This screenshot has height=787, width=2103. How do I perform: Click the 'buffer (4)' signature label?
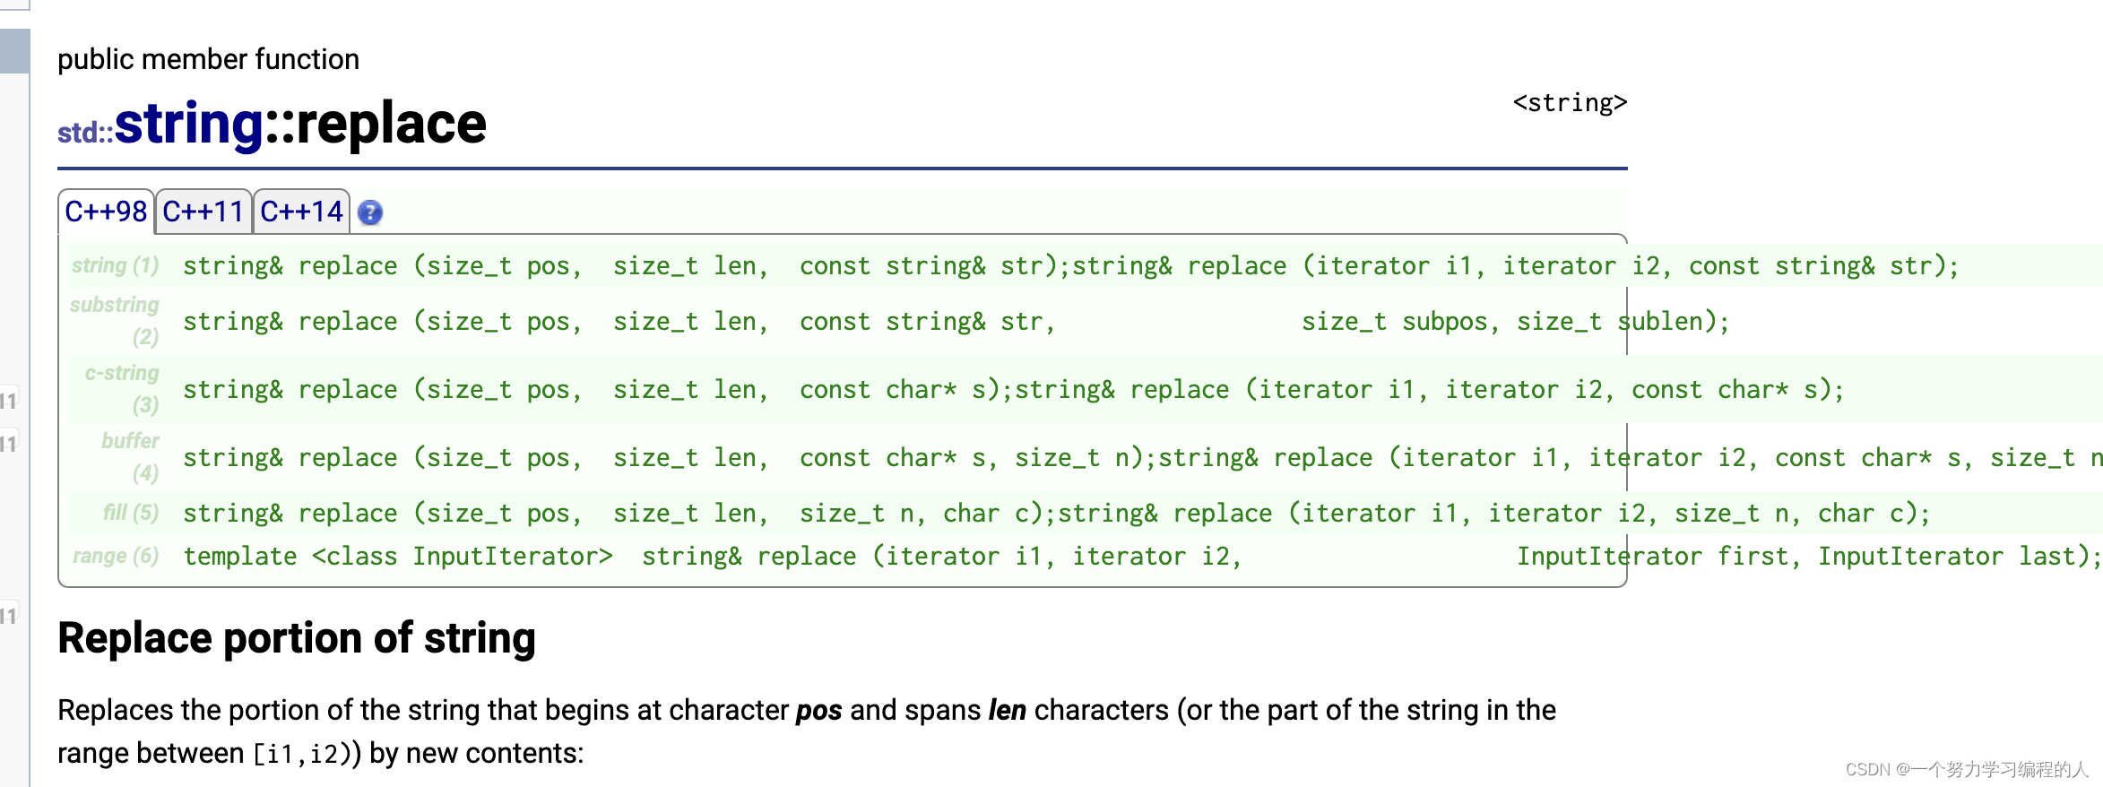131,457
